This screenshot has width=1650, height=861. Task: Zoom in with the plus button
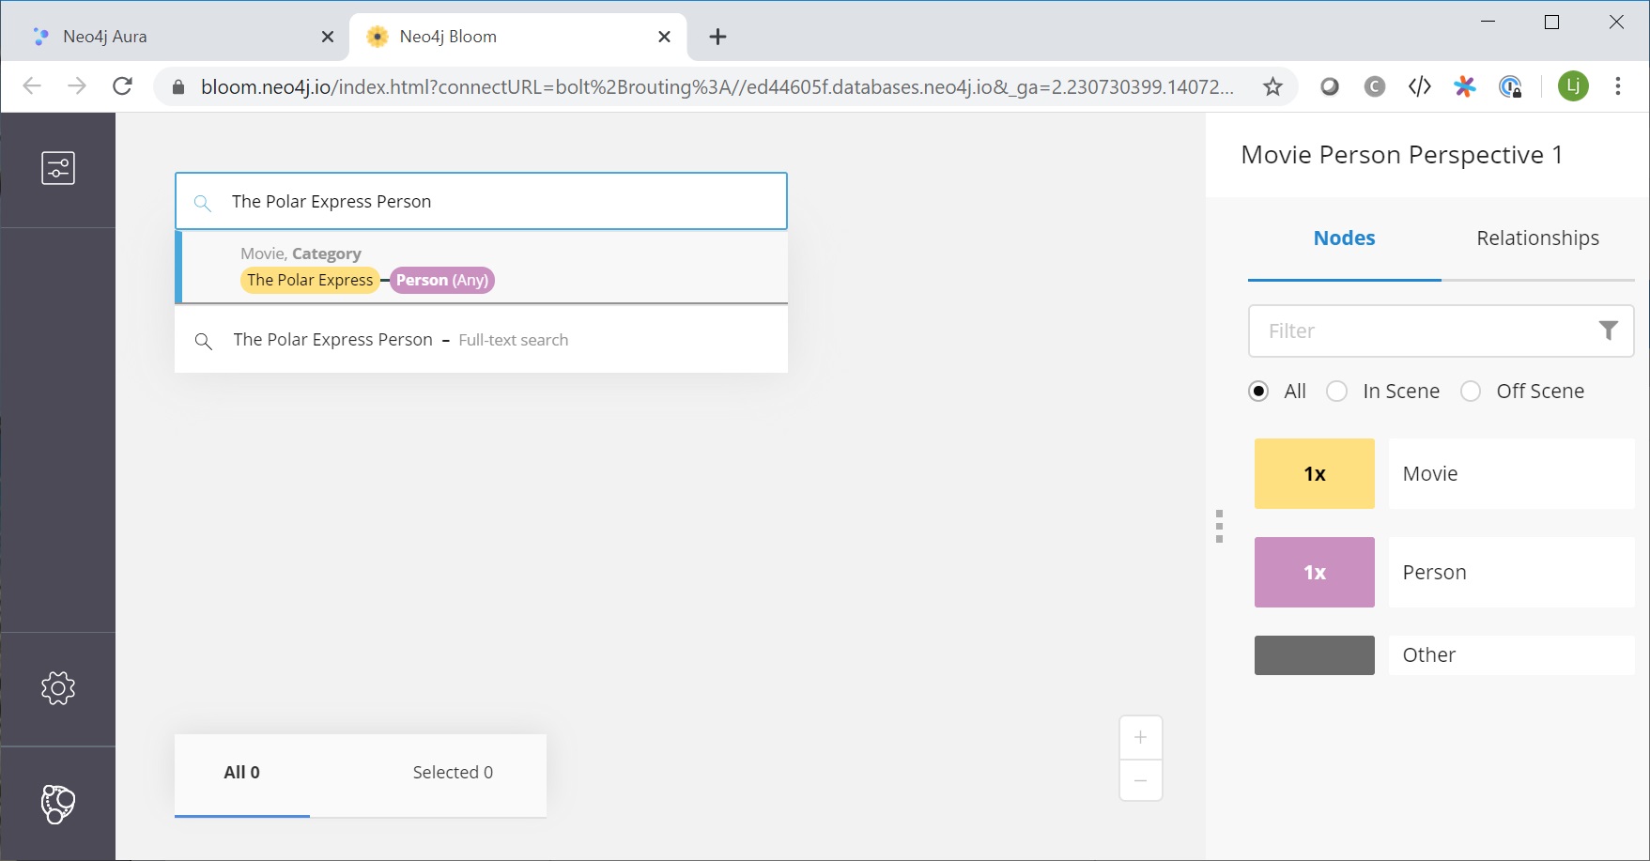click(x=1140, y=738)
